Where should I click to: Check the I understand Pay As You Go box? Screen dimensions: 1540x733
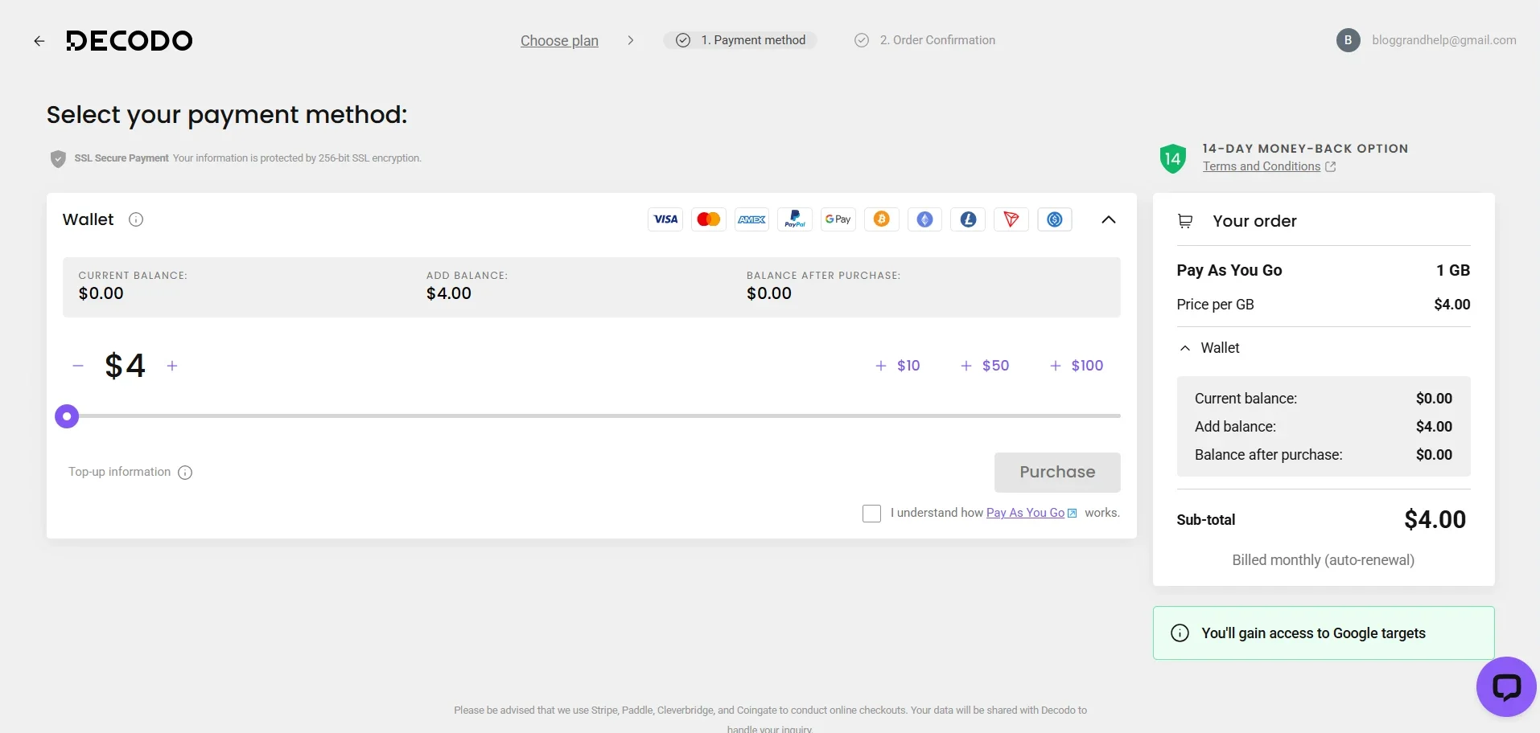[x=871, y=514]
